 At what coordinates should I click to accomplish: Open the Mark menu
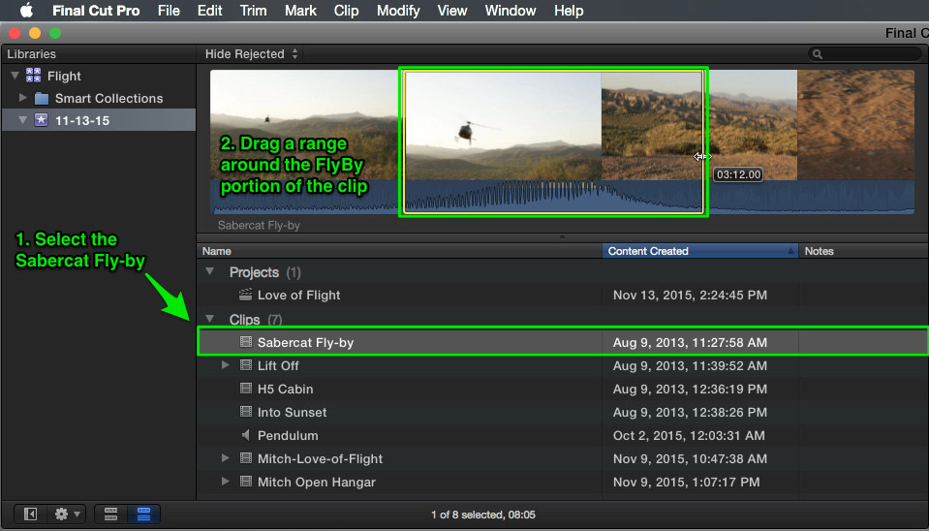[300, 11]
